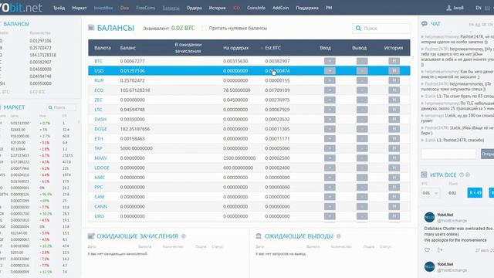Click the blue R < 49 dice button
The height and width of the screenshot is (278, 494).
(x=475, y=192)
